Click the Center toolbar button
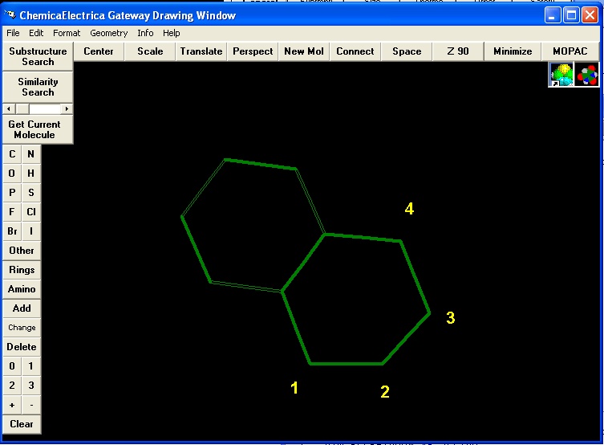The height and width of the screenshot is (445, 604). (x=99, y=51)
